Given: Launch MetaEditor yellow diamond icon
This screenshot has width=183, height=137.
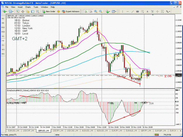Looking at the screenshot, I should 59,11.
